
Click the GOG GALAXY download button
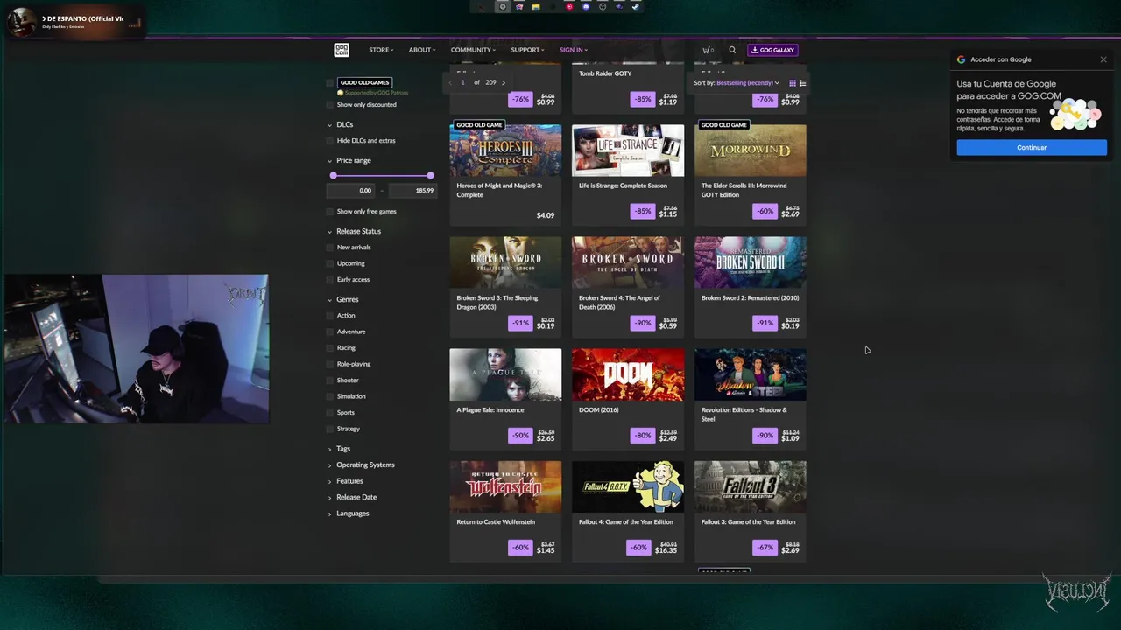tap(772, 50)
